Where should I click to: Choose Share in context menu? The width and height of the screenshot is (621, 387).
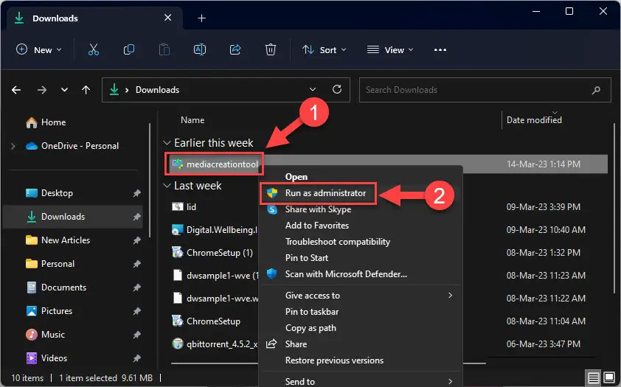pos(361,344)
